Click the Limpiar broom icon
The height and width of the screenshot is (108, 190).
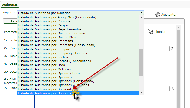pos(151,32)
